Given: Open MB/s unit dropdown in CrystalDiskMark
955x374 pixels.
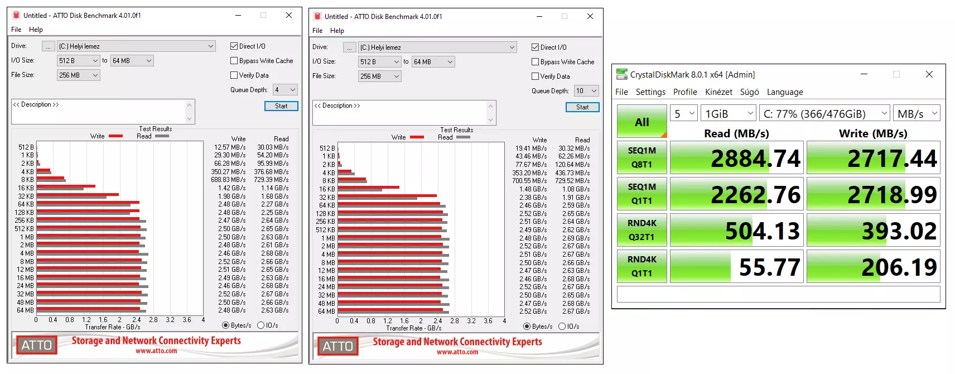Looking at the screenshot, I should [x=917, y=114].
